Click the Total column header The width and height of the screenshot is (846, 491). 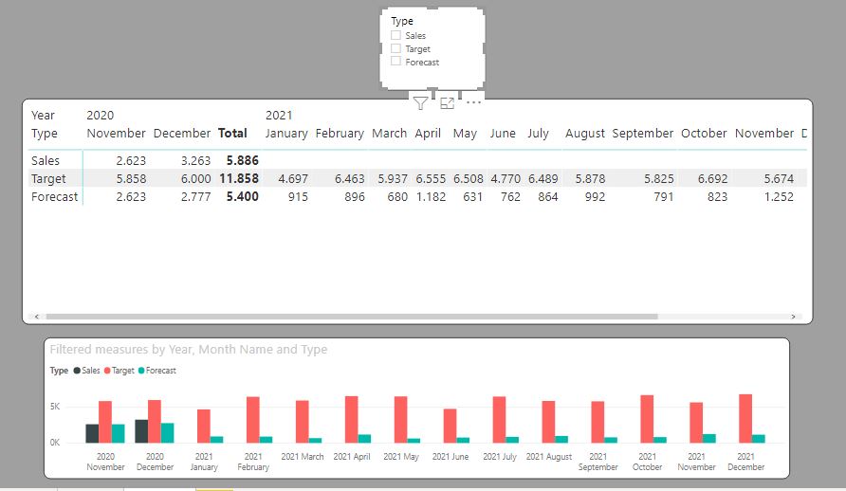coord(232,133)
